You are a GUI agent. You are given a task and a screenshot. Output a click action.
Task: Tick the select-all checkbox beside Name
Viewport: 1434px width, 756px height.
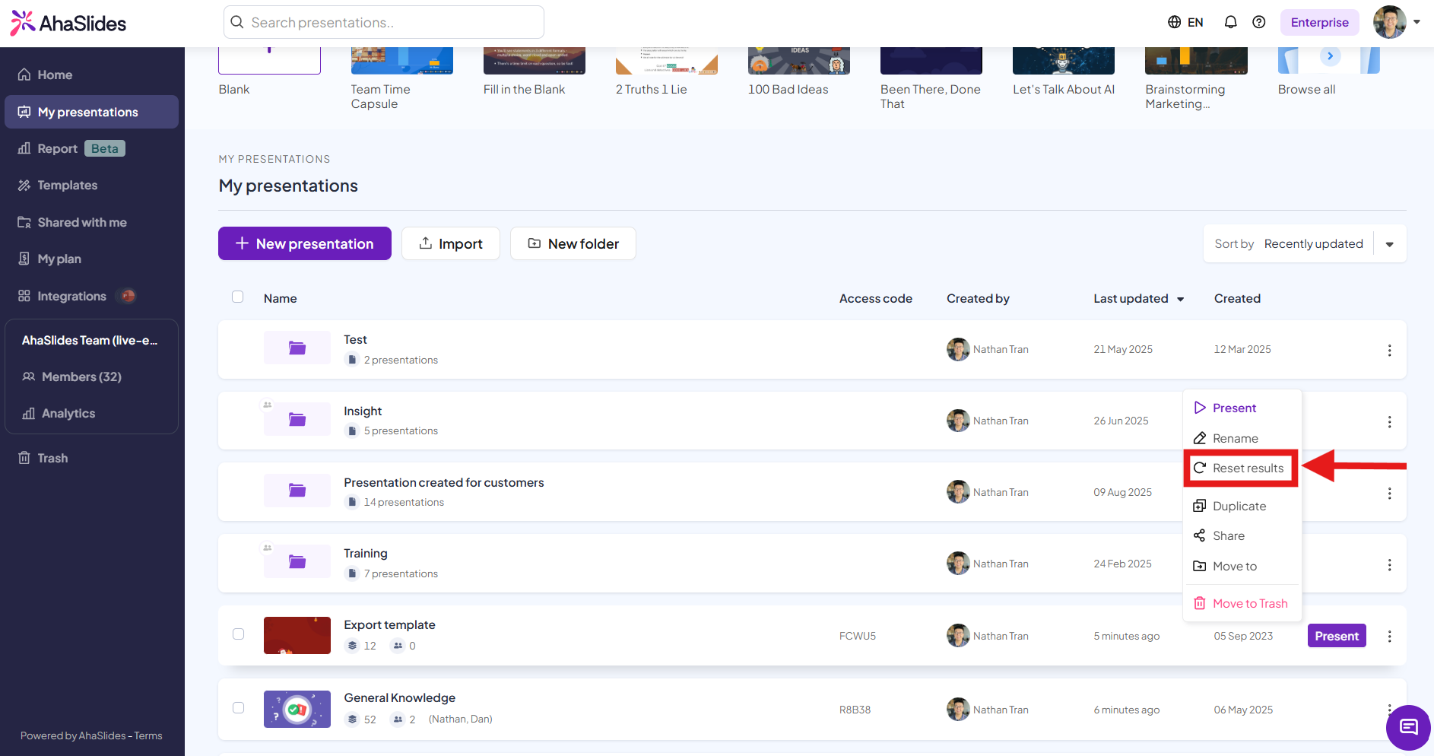pos(238,297)
